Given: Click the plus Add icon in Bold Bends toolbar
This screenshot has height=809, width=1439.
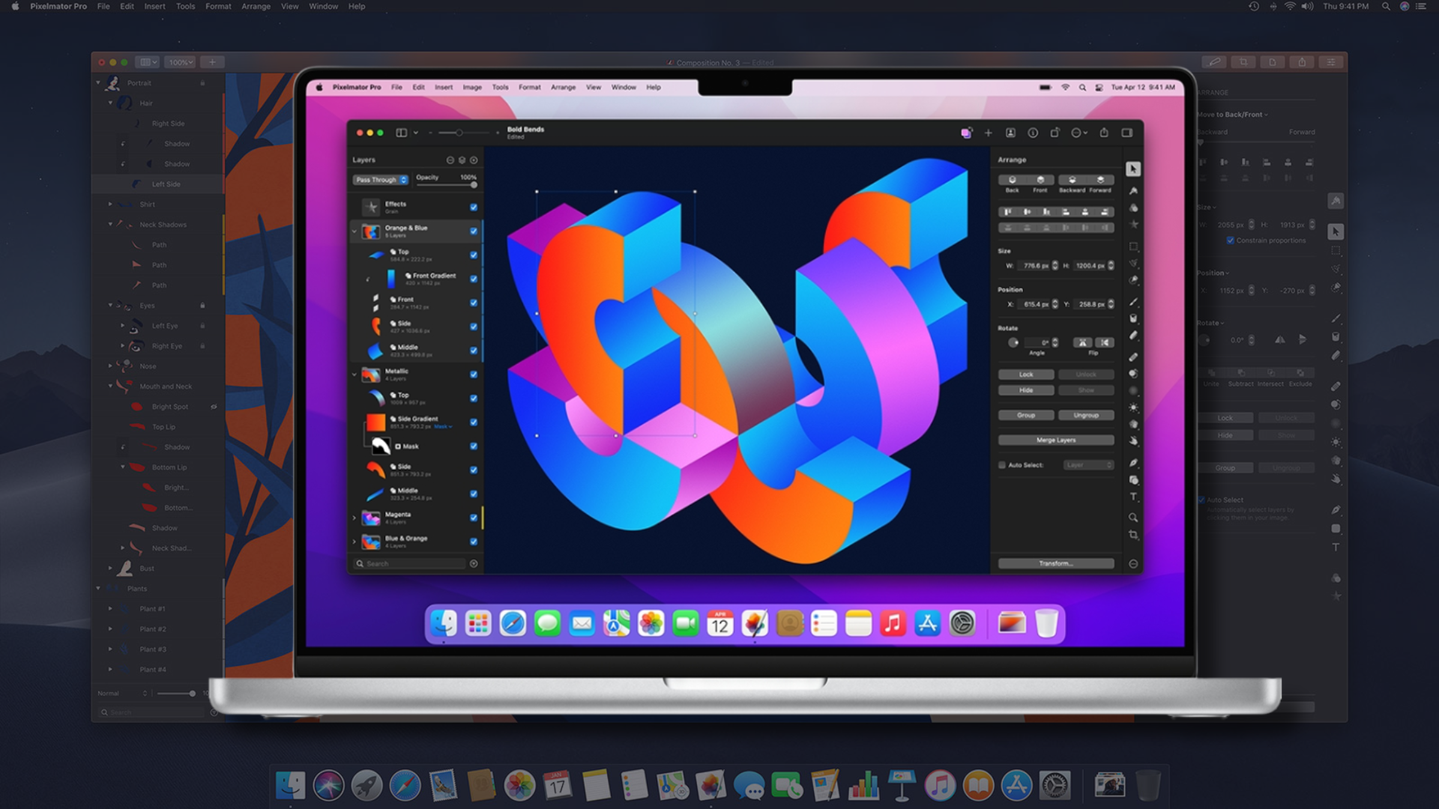Looking at the screenshot, I should click(x=988, y=133).
